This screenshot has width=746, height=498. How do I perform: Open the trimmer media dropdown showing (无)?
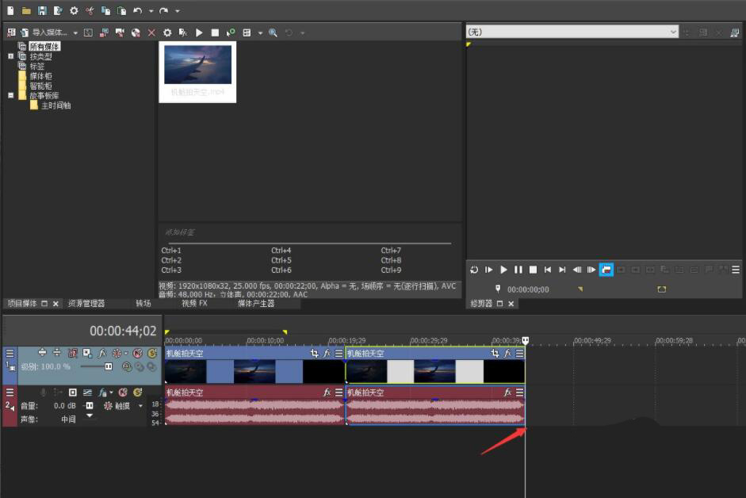coord(673,32)
